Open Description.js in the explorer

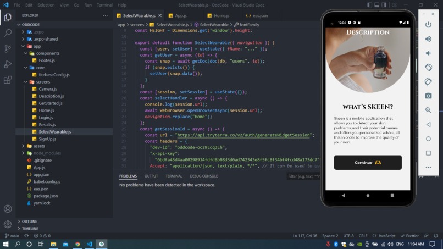point(51,96)
